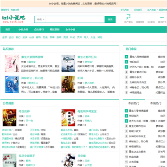Open the 神秘老公,玩心跳 book cover in 站长推荐
Image resolution: width=167 pixels, height=167 pixels.
pyautogui.click(x=12, y=84)
